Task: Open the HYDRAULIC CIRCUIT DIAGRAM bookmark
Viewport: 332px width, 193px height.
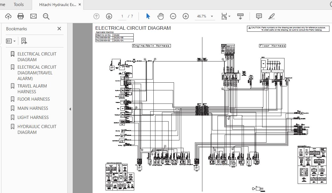Action: tap(37, 129)
